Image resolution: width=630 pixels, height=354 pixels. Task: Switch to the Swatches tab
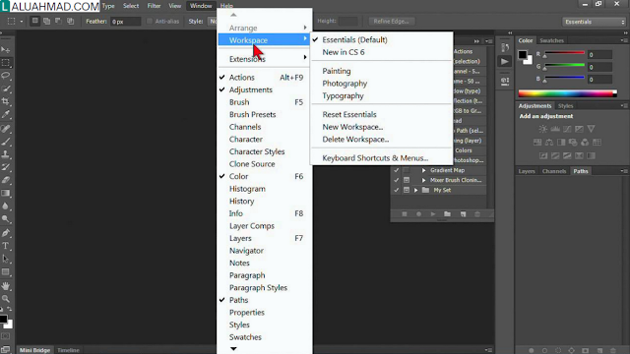click(551, 40)
